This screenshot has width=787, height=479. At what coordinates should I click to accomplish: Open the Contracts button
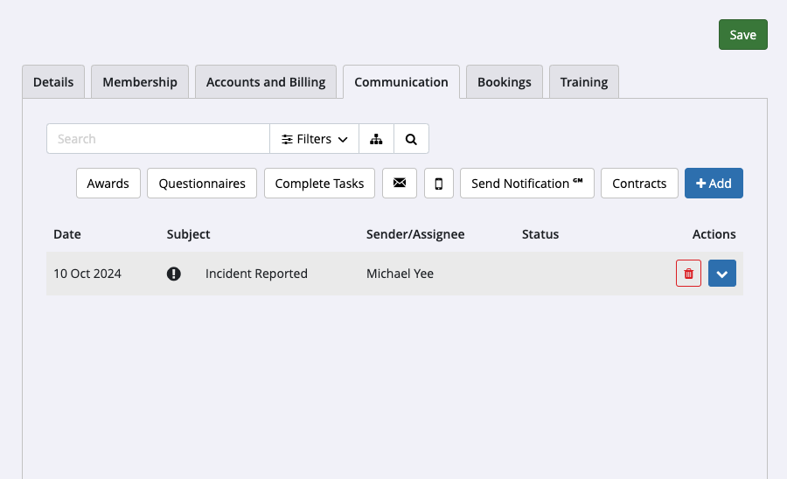click(x=639, y=184)
